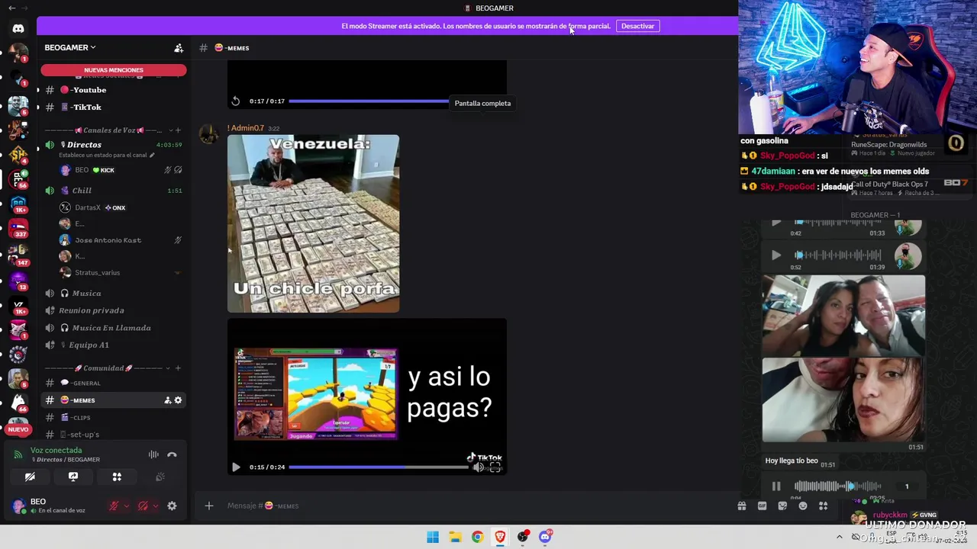Viewport: 977px width, 549px height.
Task: Select Stratus_varius in the Chill channel
Action: point(97,272)
